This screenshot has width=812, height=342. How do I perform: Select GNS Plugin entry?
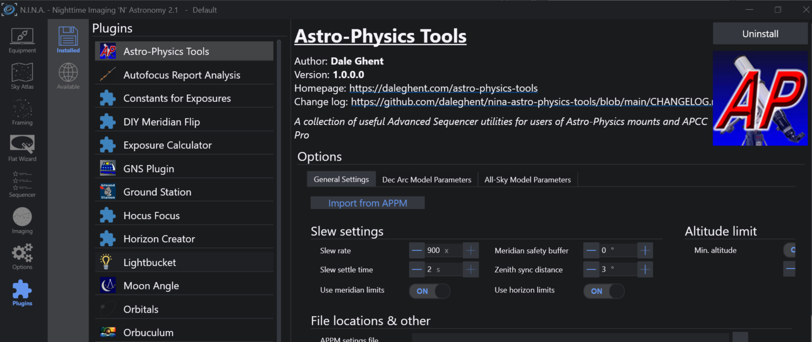point(184,169)
